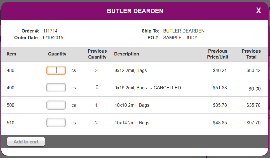Viewport: 270px width, 158px height.
Task: Click order number 111714
Action: point(50,31)
